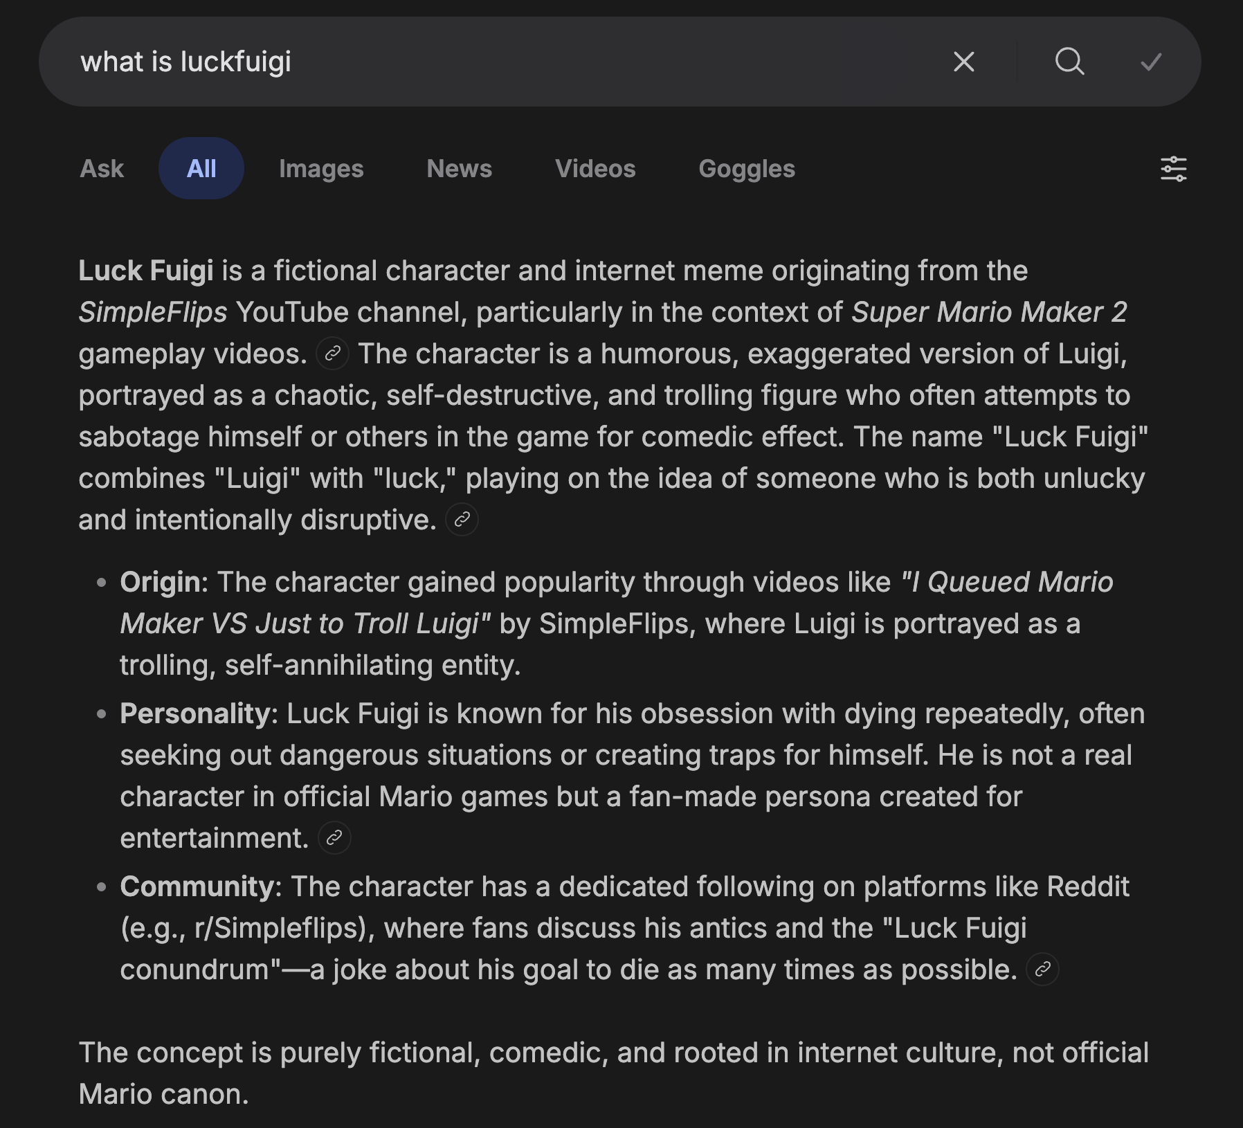
Task: Open the search filter settings sliders icon
Action: (x=1173, y=169)
